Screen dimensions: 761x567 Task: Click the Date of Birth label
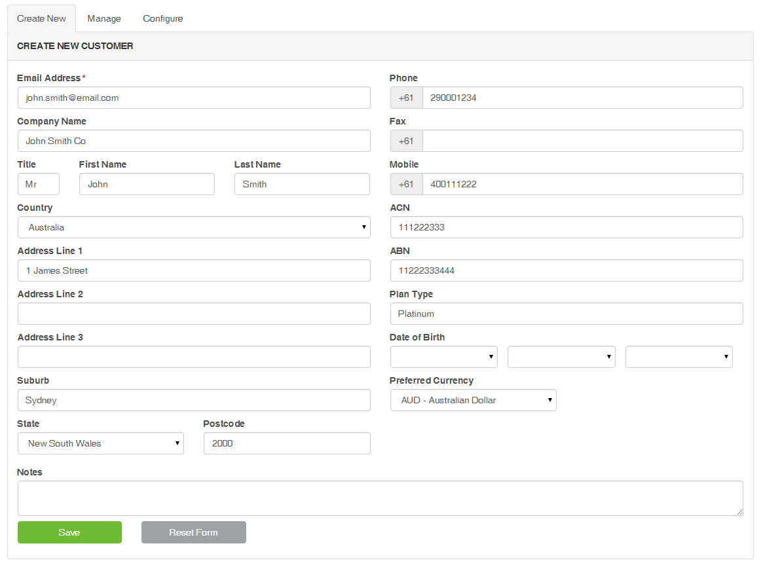coord(417,337)
